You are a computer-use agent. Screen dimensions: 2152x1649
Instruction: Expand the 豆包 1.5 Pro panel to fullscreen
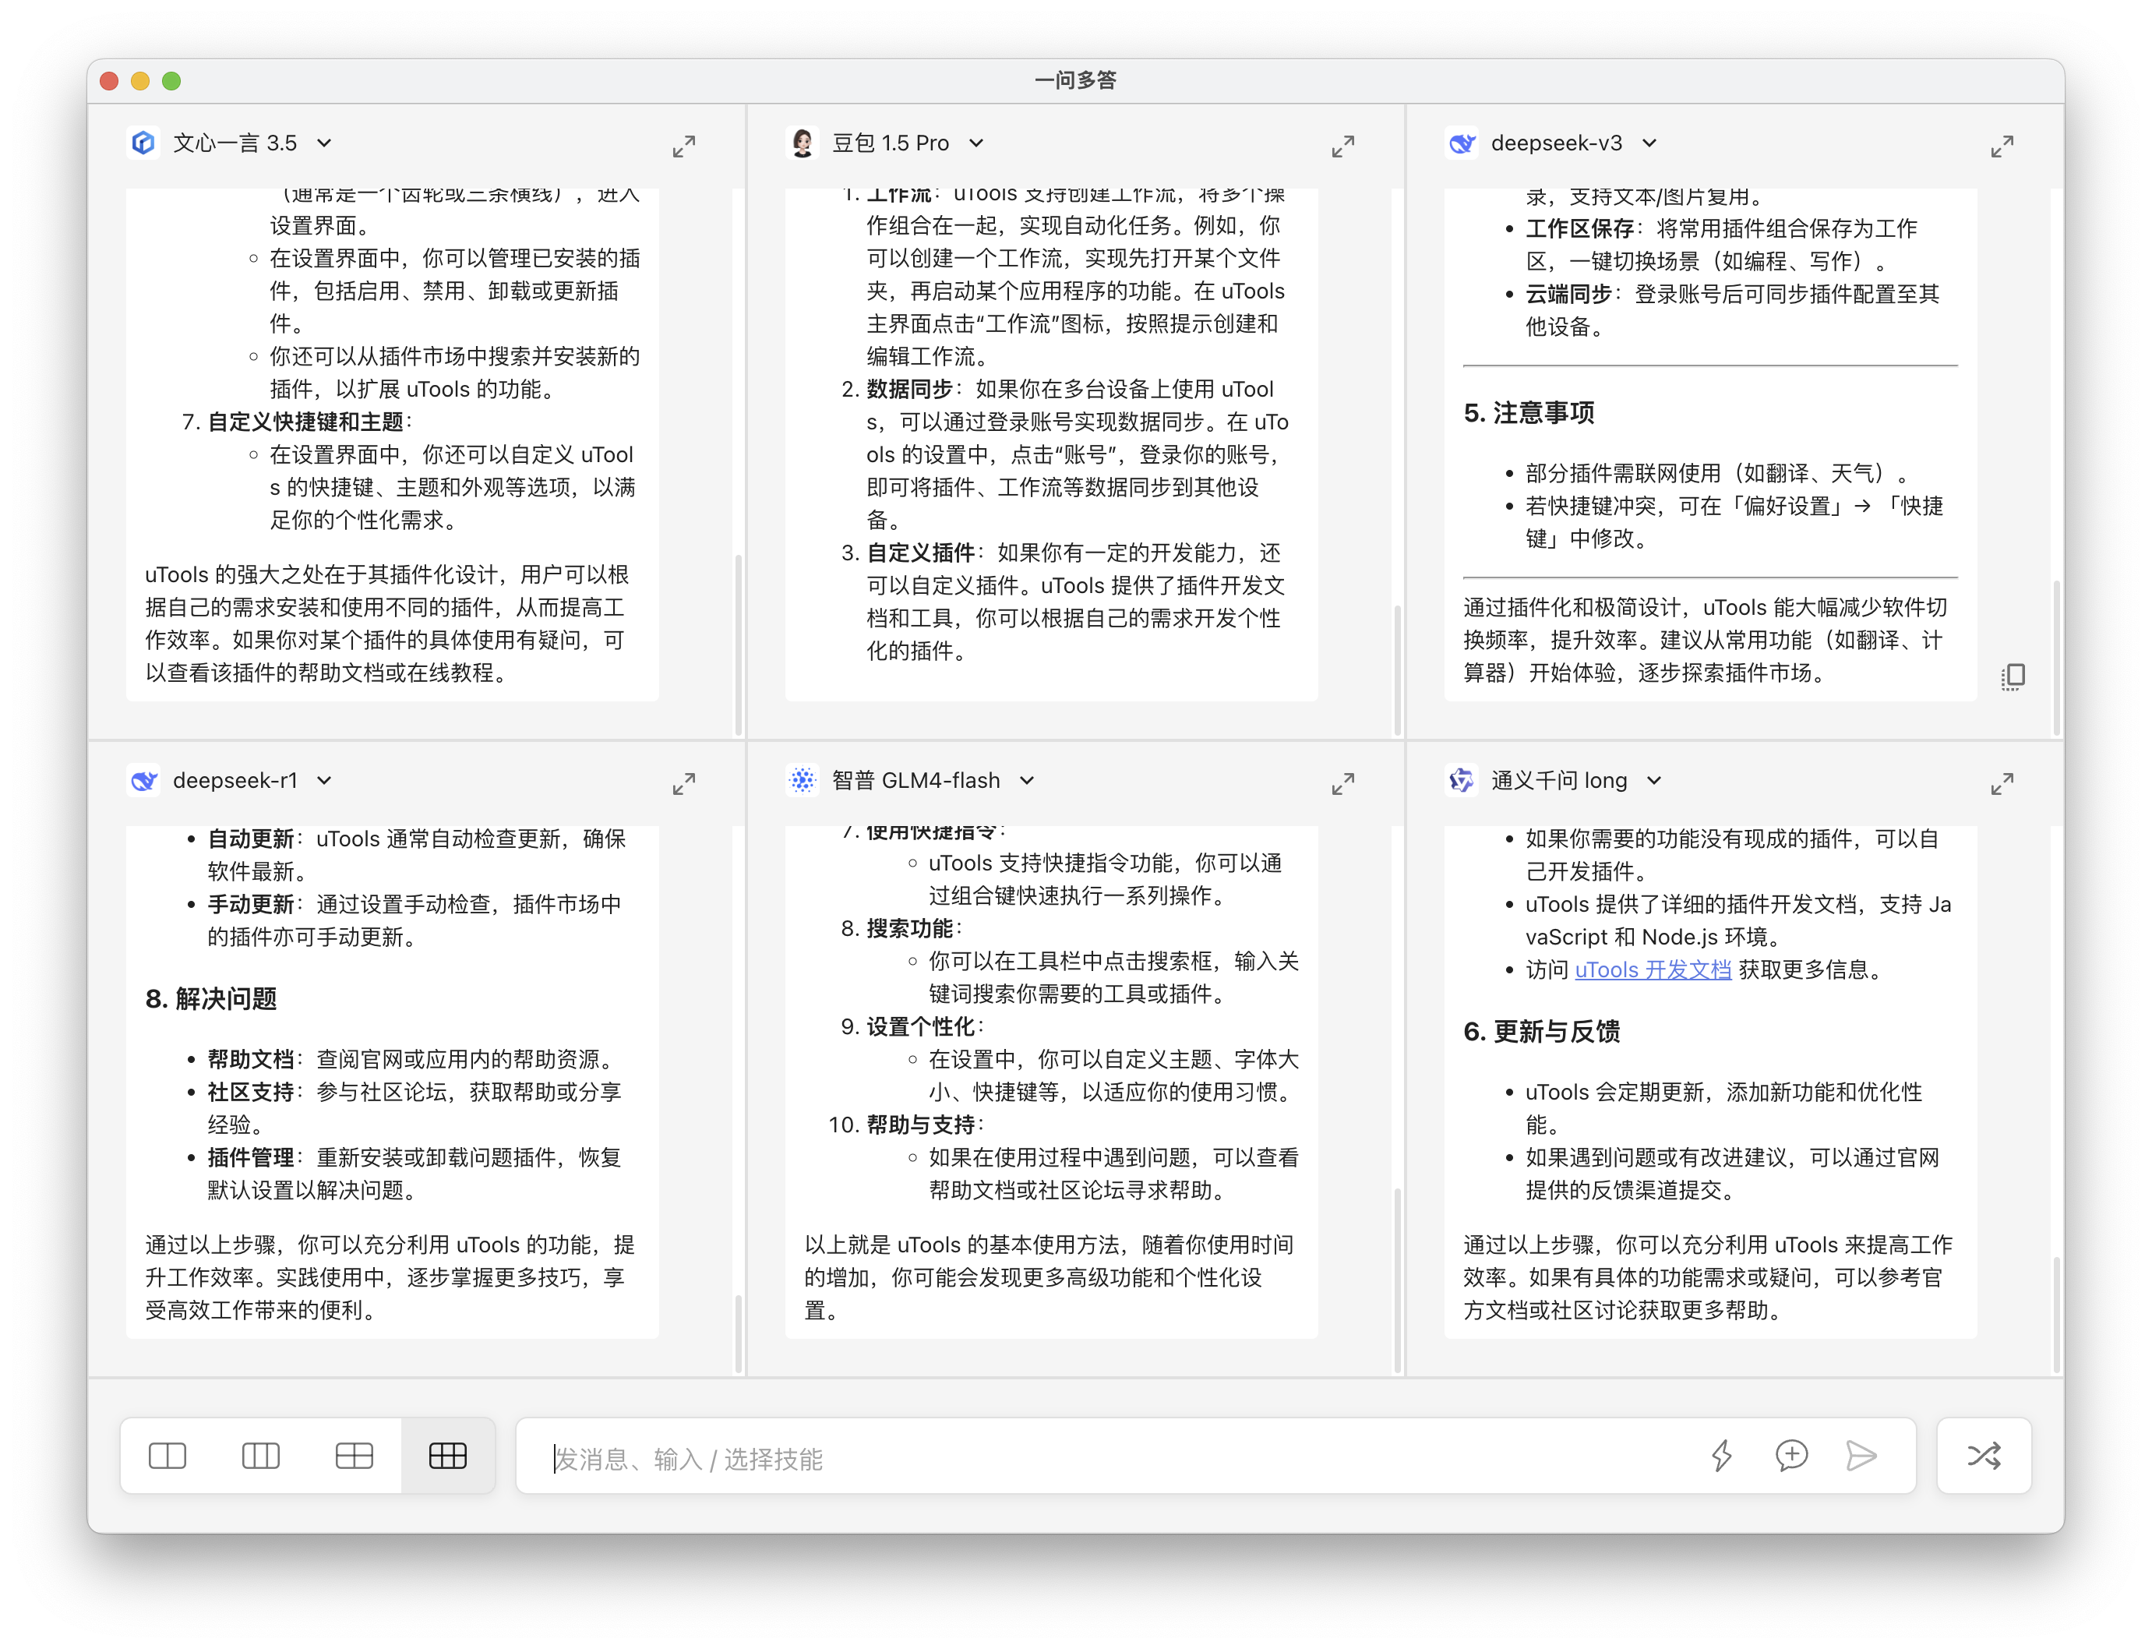coord(1342,147)
